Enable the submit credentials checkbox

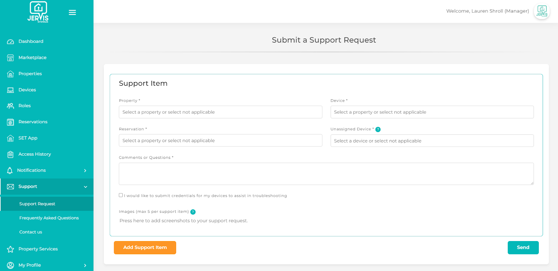[x=121, y=195]
